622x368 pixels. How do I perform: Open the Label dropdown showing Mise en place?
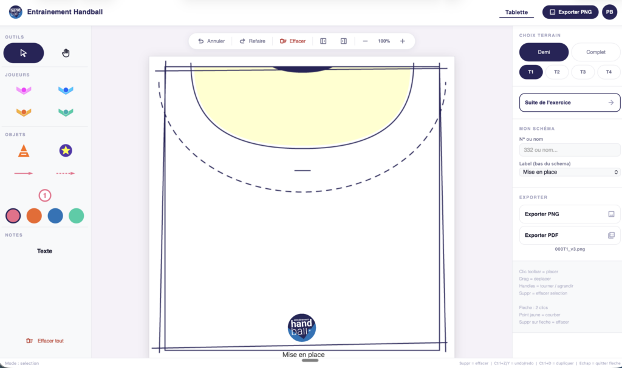[569, 172]
